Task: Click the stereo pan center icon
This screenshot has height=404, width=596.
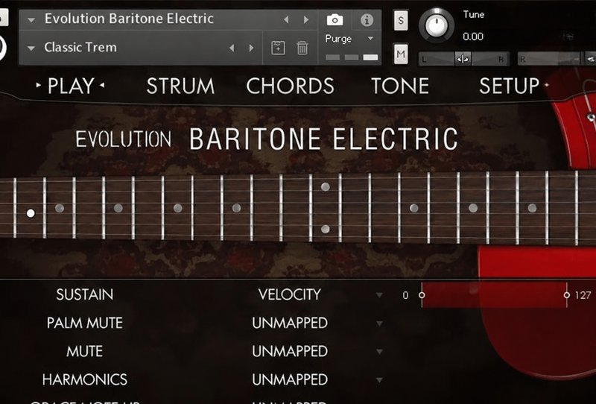Action: (x=463, y=60)
